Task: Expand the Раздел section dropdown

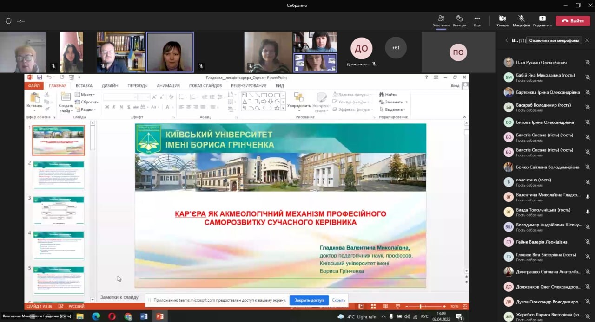Action: coord(86,109)
